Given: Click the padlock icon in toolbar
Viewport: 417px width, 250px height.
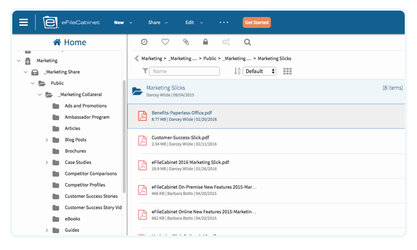Looking at the screenshot, I should [205, 42].
